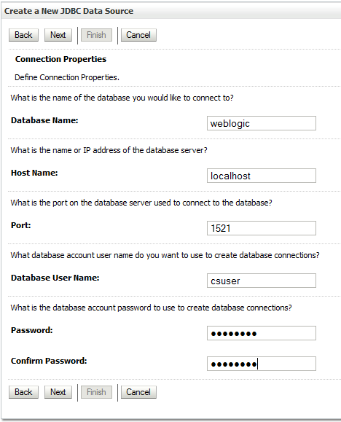Click the top Back button
The width and height of the screenshot is (341, 422).
click(x=23, y=35)
